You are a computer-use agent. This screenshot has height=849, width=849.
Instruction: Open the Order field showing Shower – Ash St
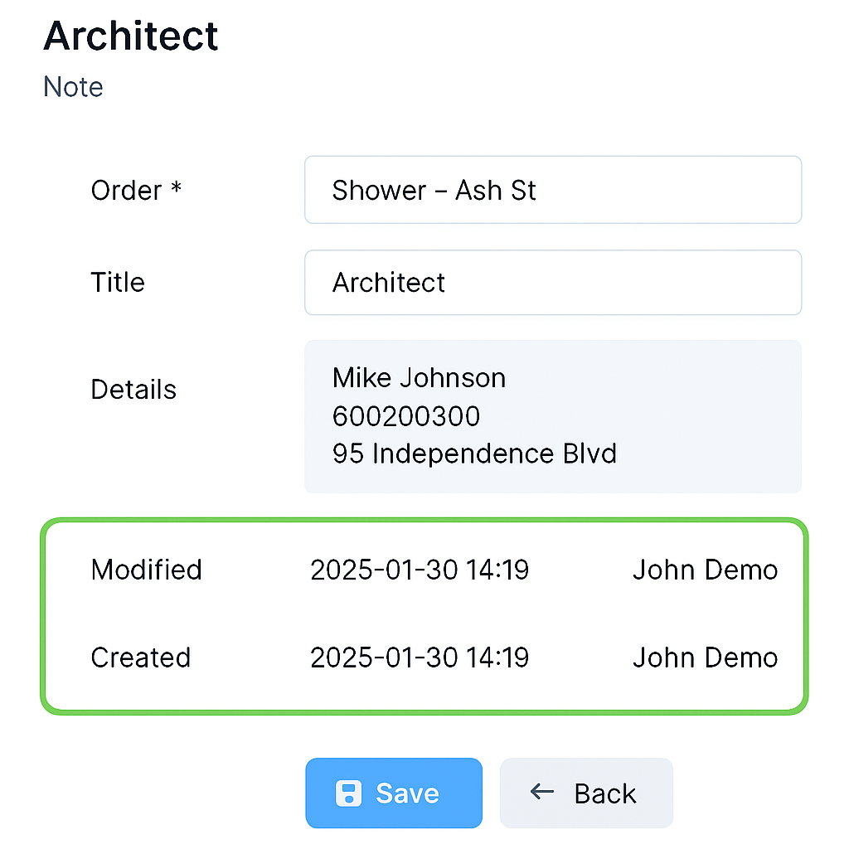click(x=553, y=190)
